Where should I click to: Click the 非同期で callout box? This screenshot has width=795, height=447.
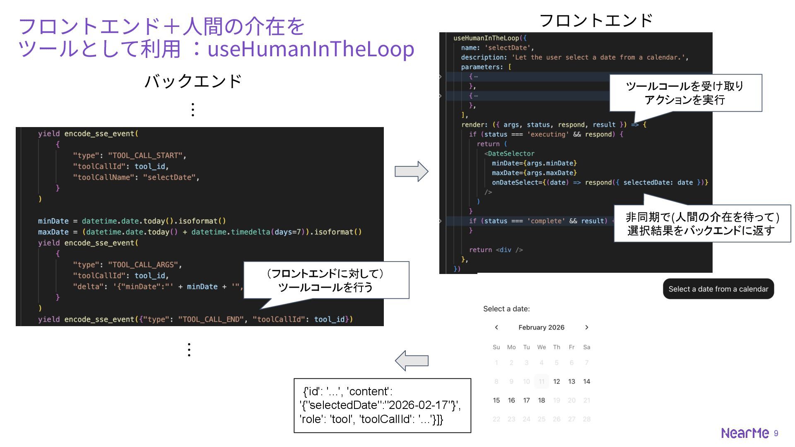coord(702,223)
